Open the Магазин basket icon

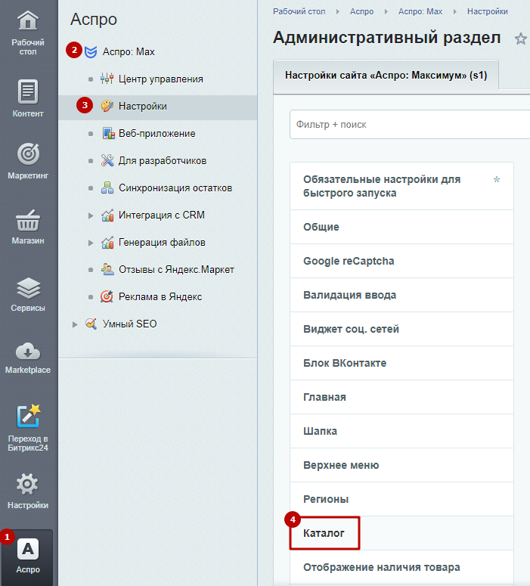(x=28, y=220)
